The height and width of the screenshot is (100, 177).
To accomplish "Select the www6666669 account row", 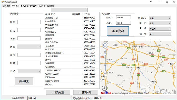I will 72,74.
